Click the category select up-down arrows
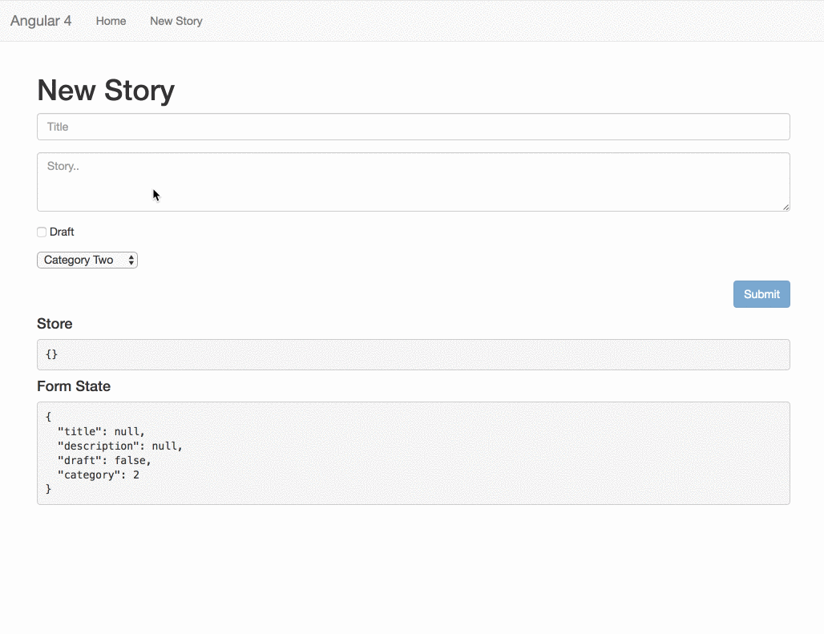Image resolution: width=824 pixels, height=634 pixels. pos(131,260)
